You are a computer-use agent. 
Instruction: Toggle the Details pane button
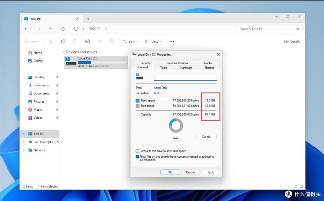coord(292,41)
